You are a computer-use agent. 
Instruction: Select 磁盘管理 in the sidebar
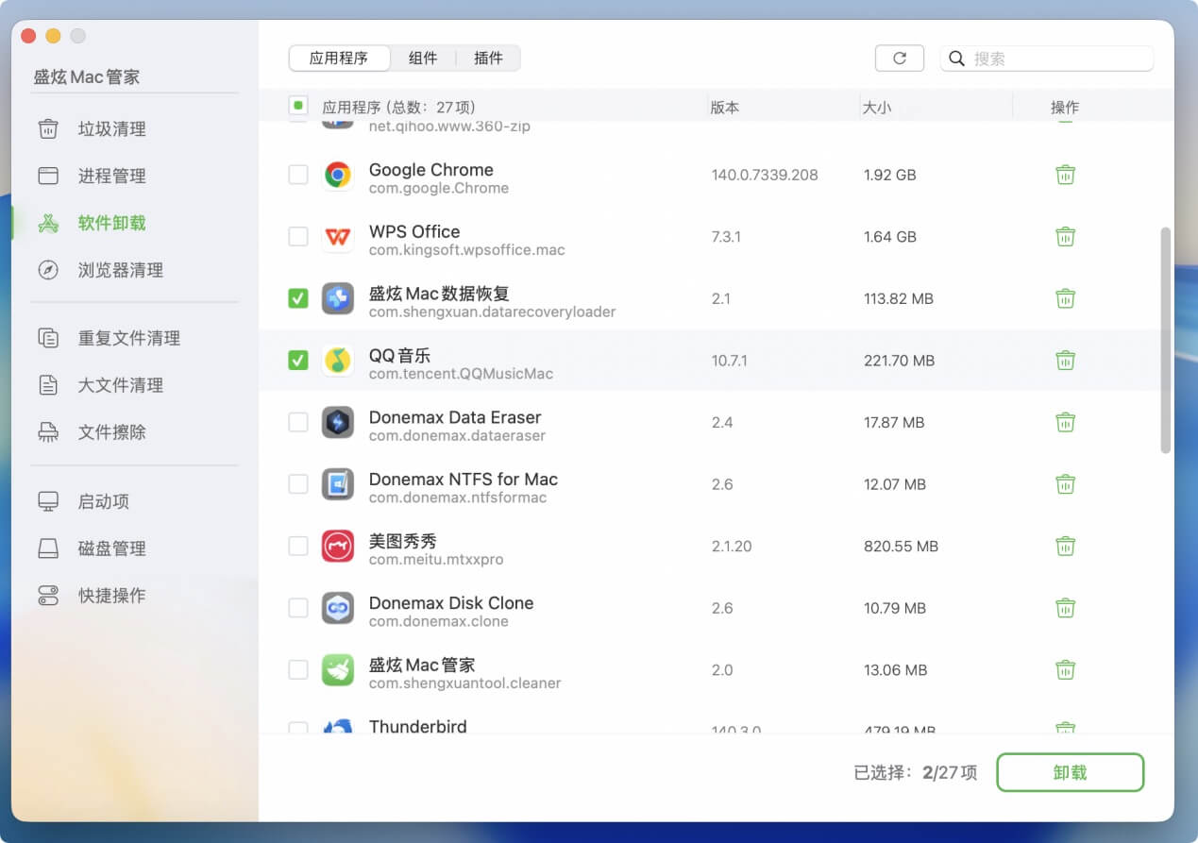click(111, 549)
